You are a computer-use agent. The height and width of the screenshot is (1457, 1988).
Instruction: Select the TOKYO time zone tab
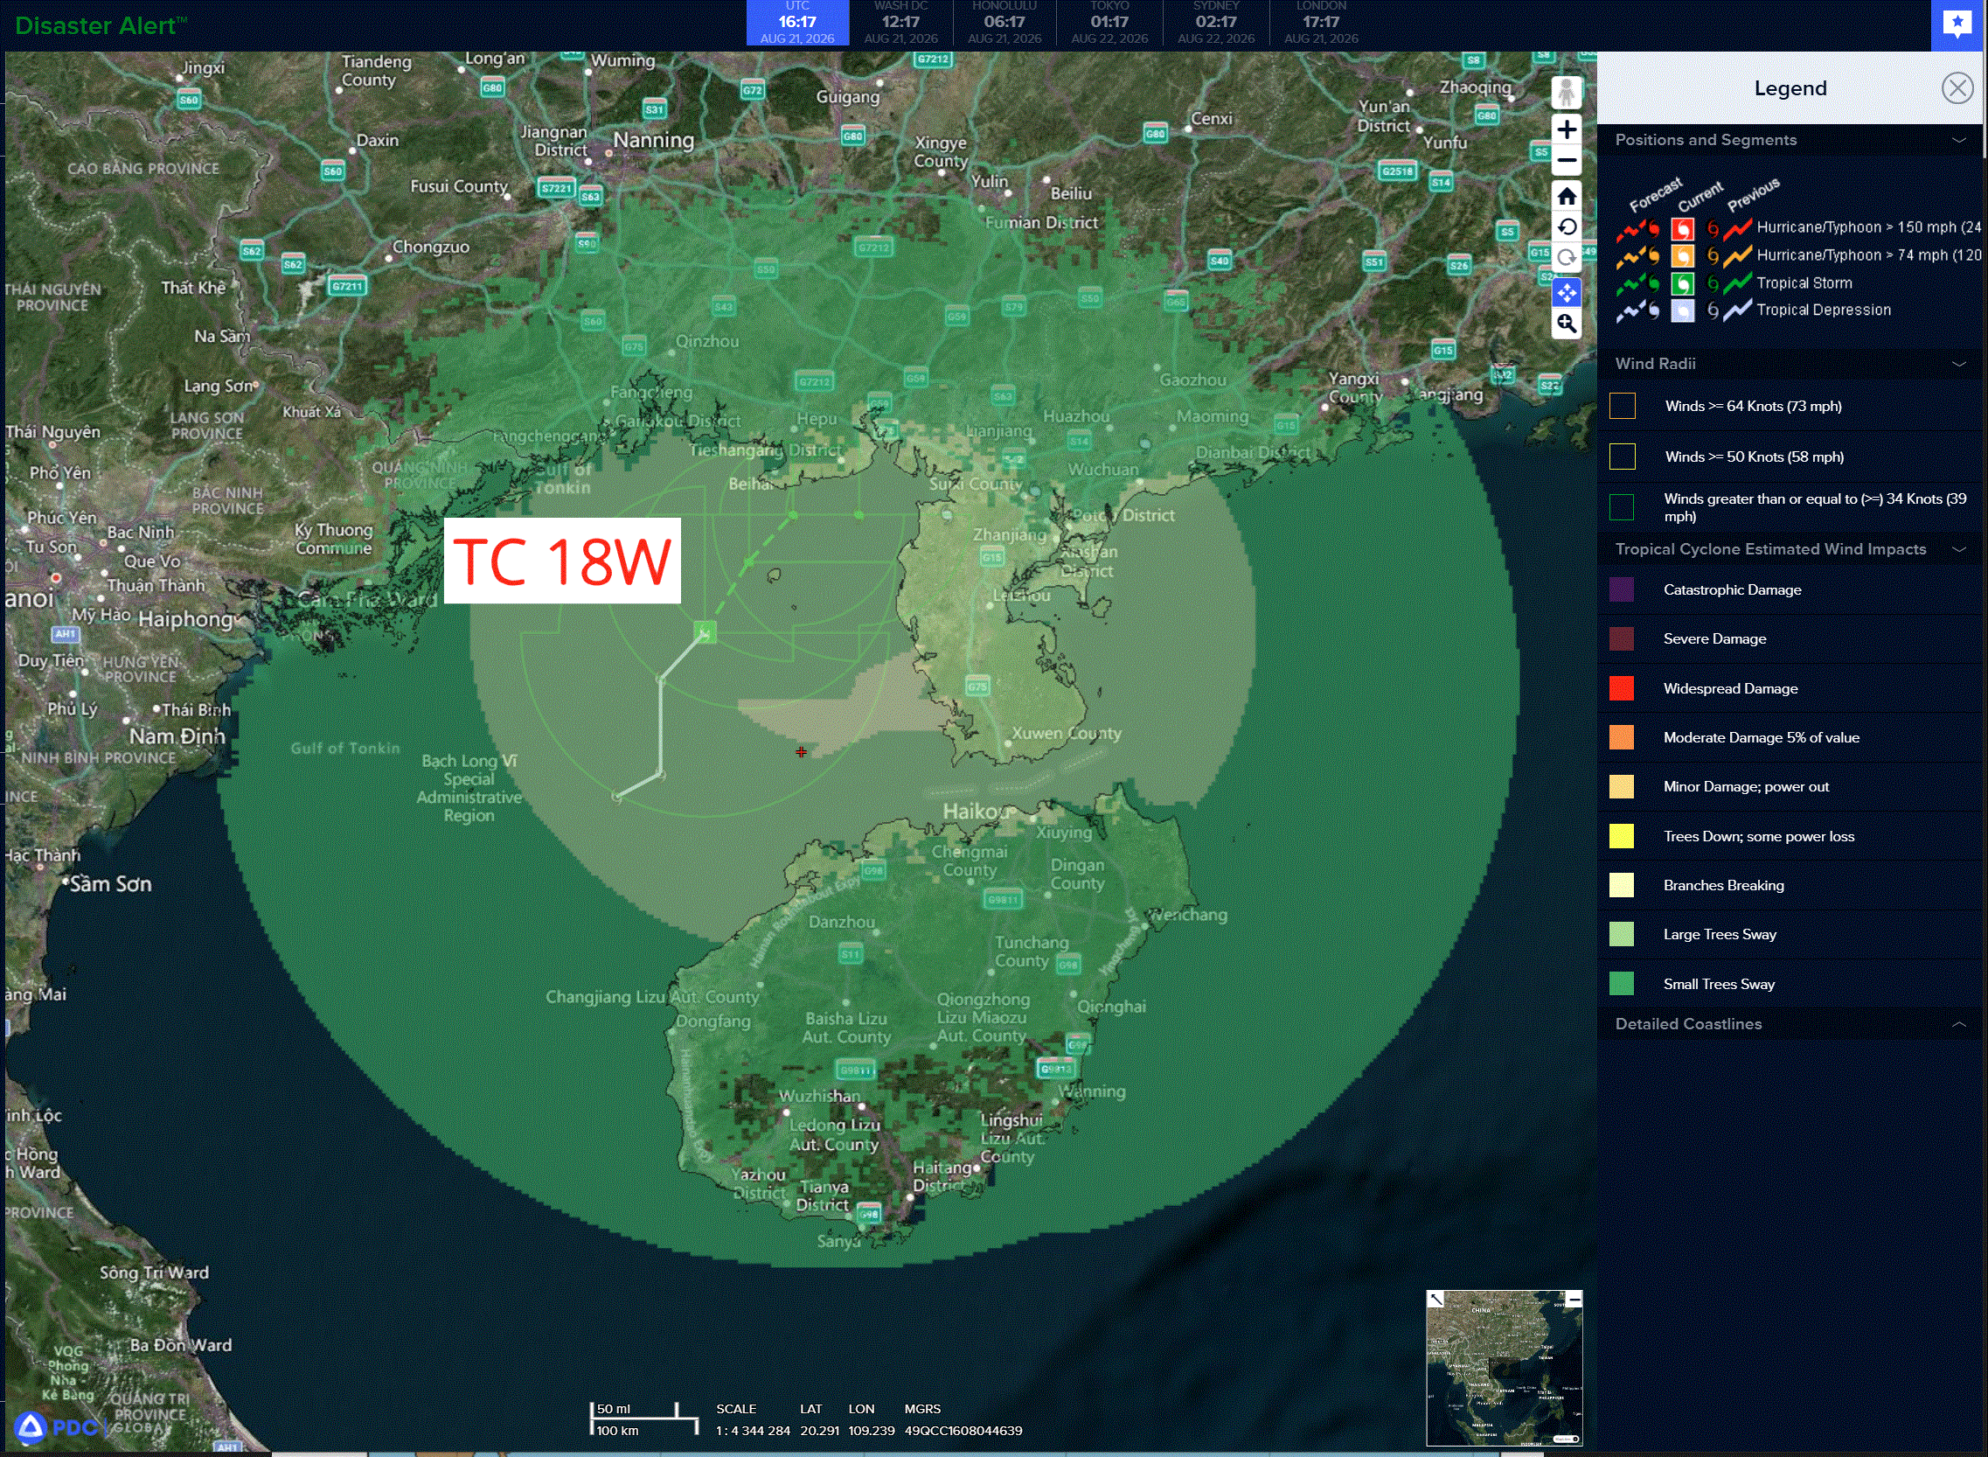click(x=1109, y=23)
